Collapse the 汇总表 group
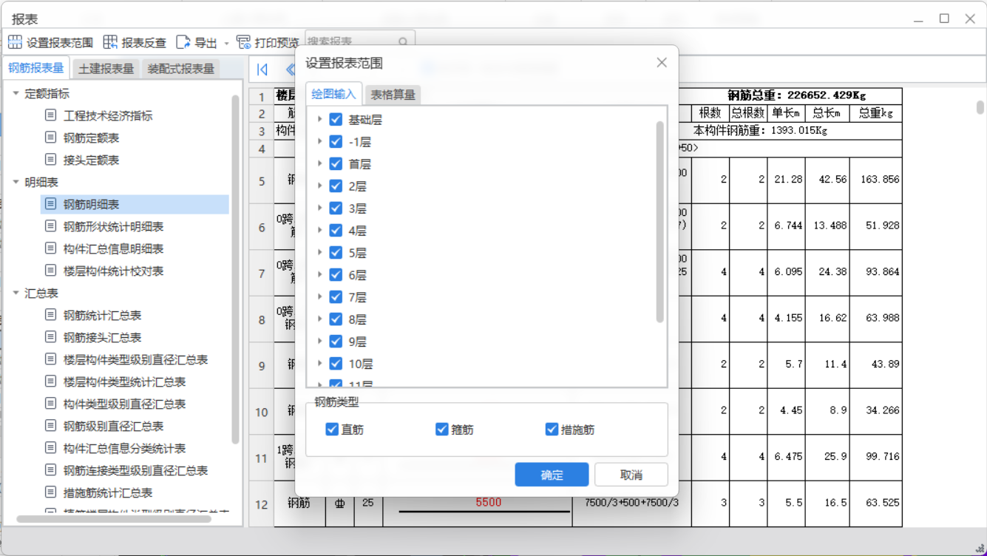 point(16,293)
